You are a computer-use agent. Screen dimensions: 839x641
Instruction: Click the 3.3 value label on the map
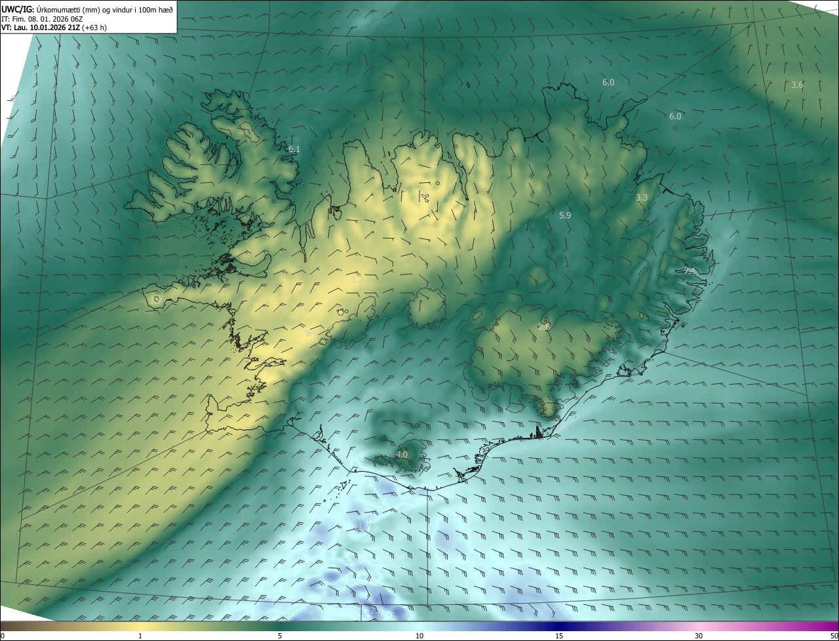642,198
